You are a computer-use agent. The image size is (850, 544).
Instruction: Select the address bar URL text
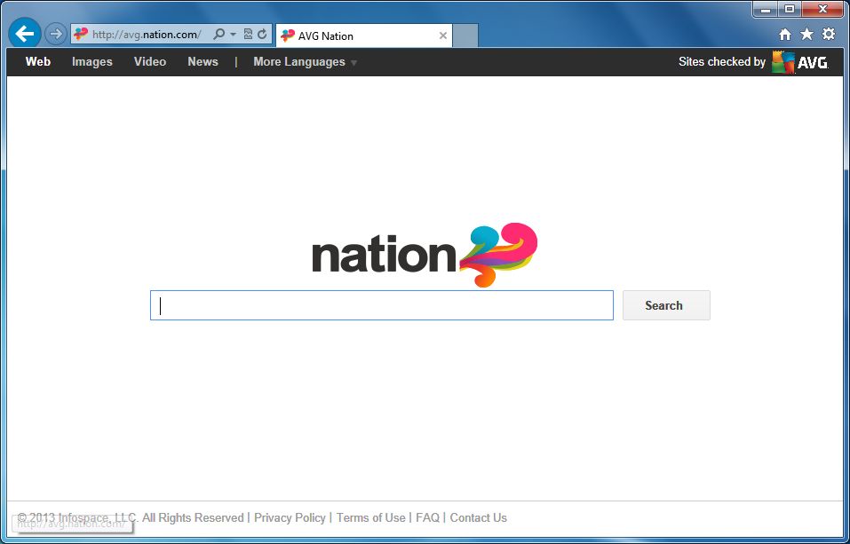coord(147,35)
